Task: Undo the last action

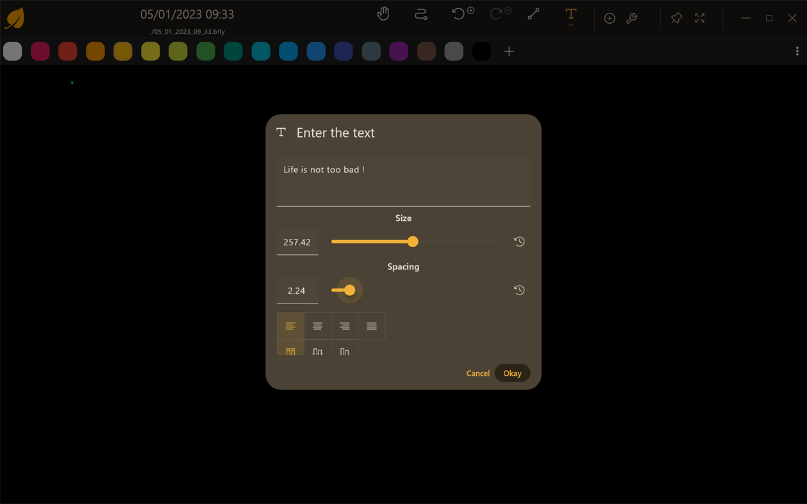Action: [458, 13]
